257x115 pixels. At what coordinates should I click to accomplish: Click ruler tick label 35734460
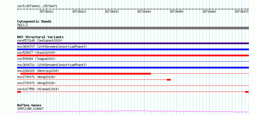(209, 12)
